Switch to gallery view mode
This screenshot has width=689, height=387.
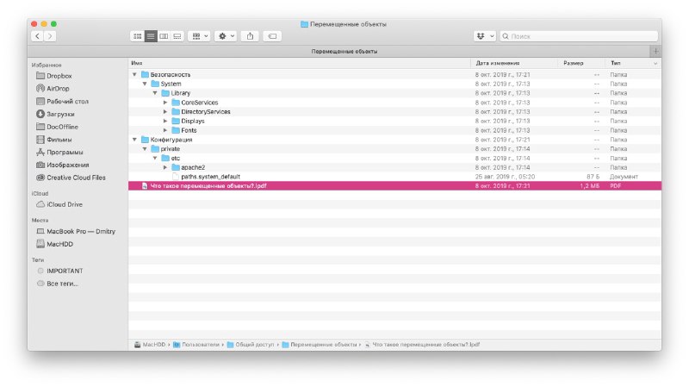[177, 36]
